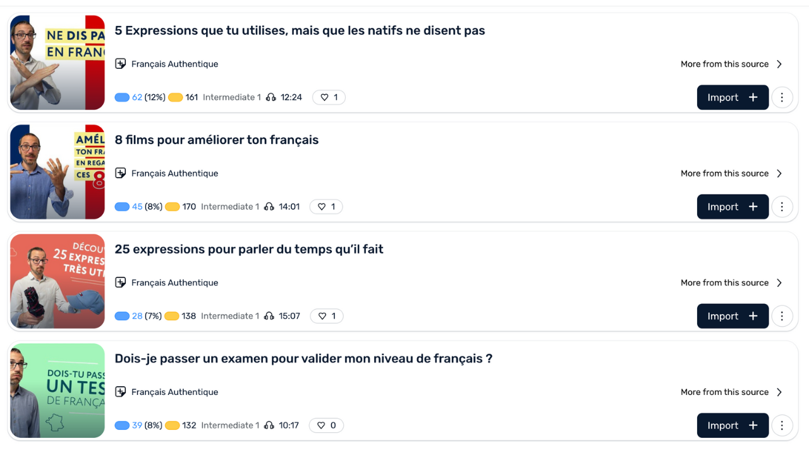This screenshot has height=455, width=809.
Task: Click source icon beside Français Authentique, first lesson
Action: coord(120,64)
